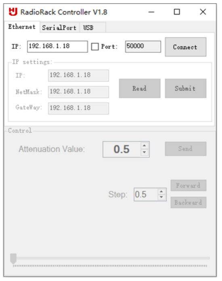Toggle the checkbox beside Port
The width and height of the screenshot is (222, 281).
pyautogui.click(x=95, y=47)
